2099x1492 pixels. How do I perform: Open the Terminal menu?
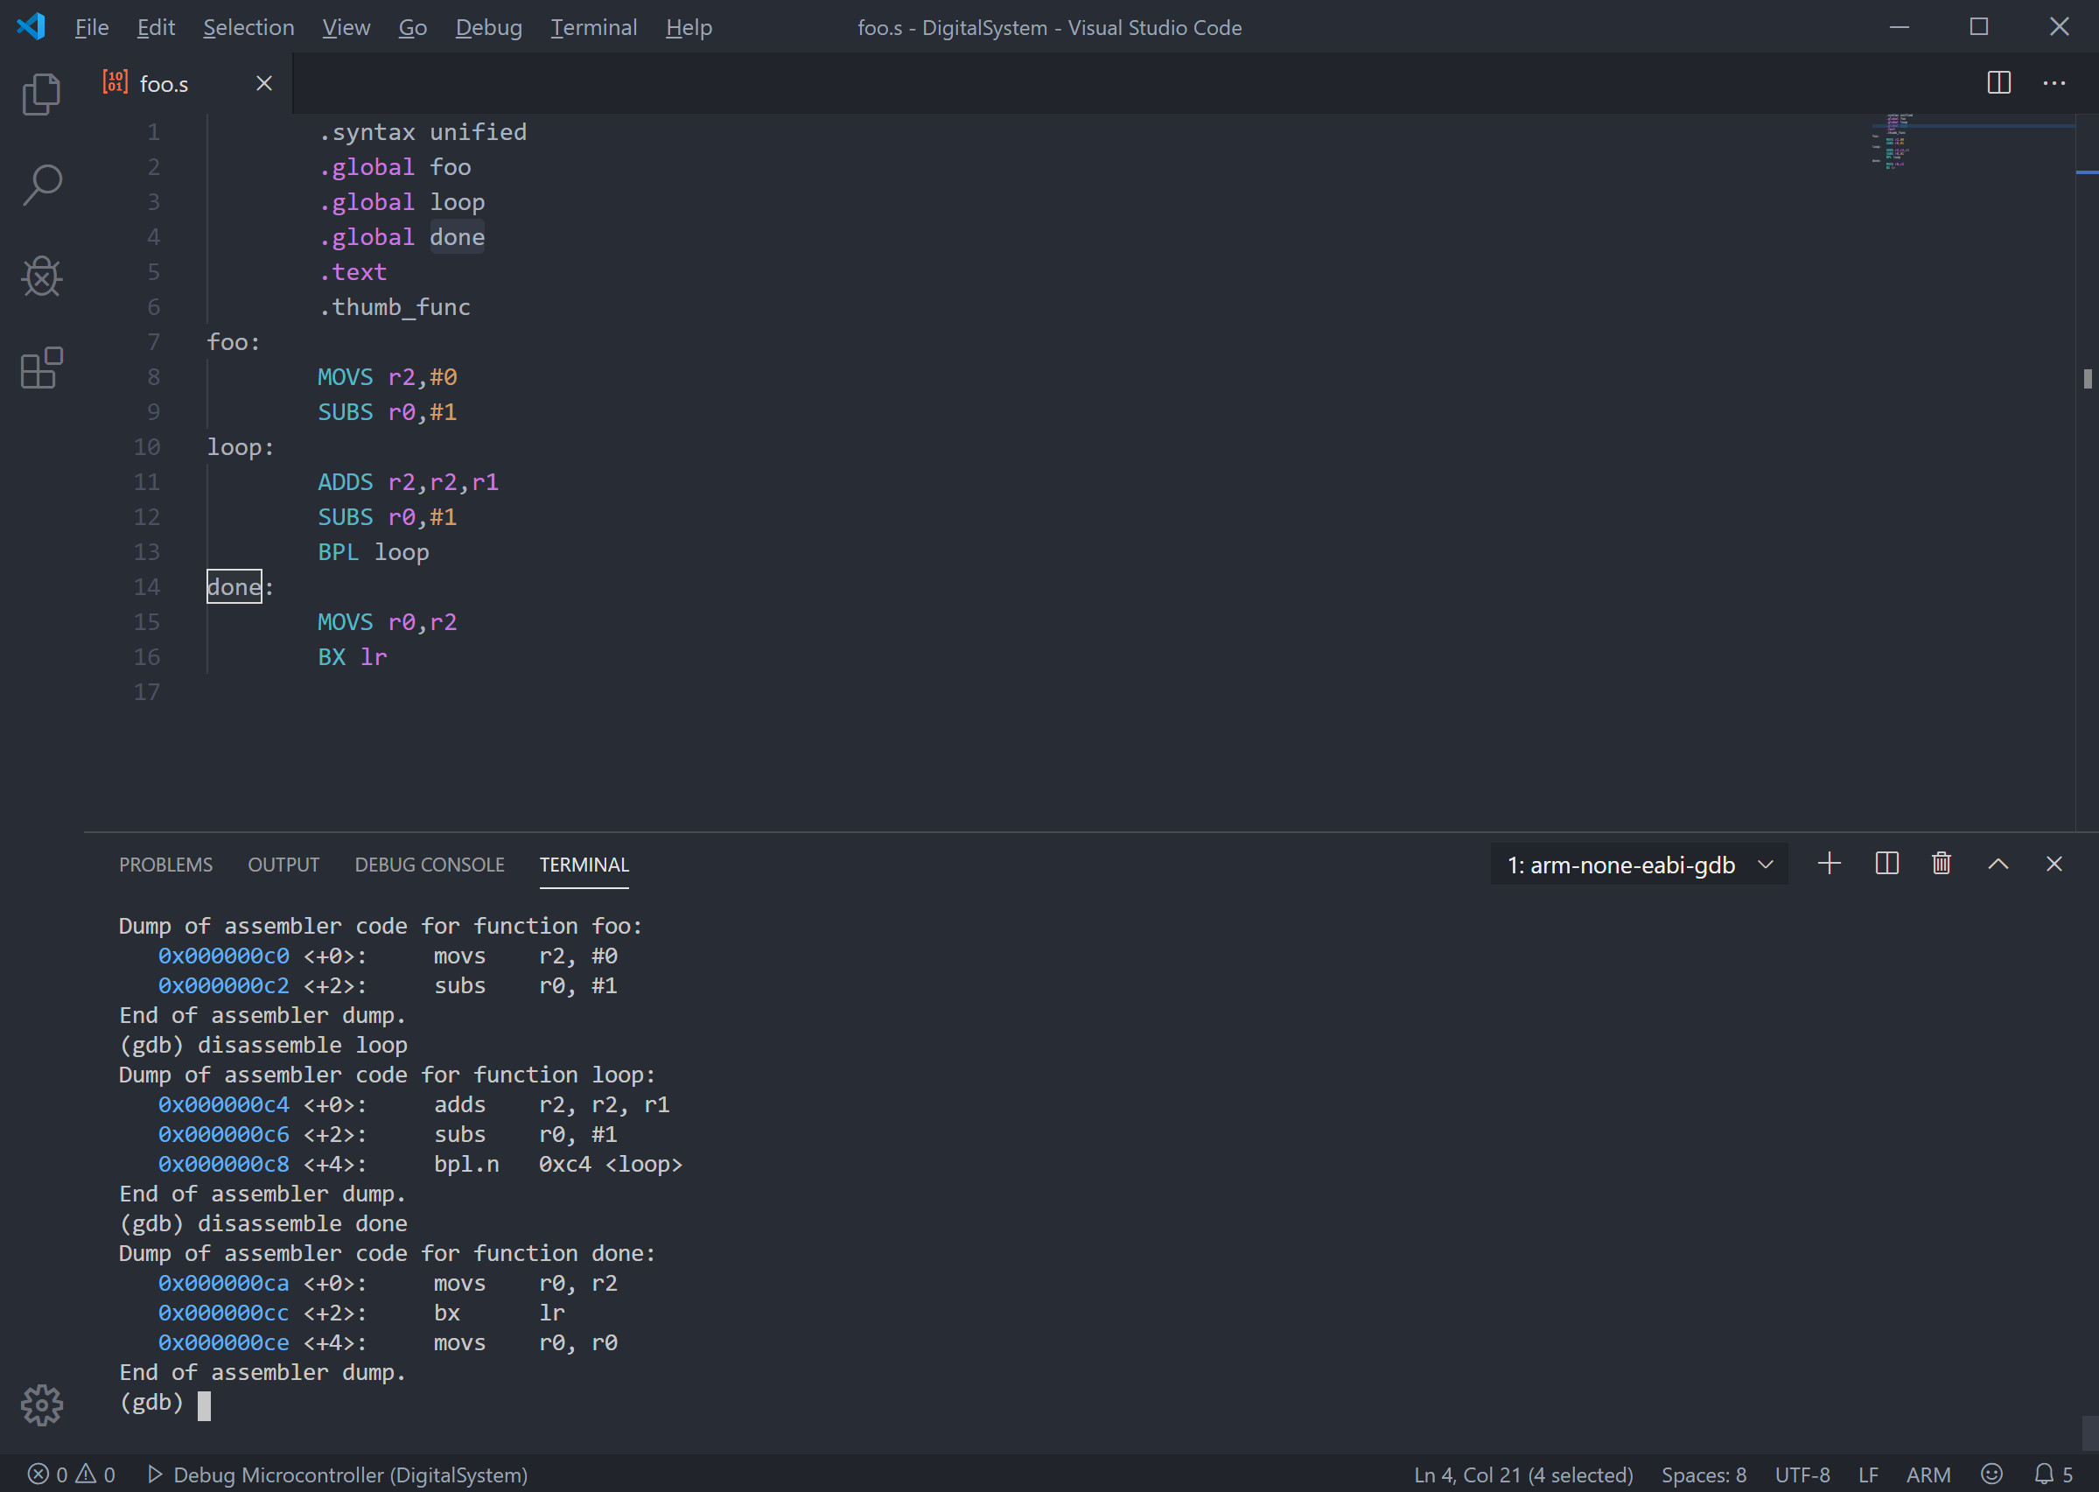click(x=593, y=26)
